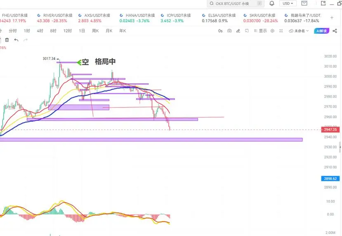
Task: Click the blue 2898.62 price tag
Action: [x=330, y=179]
